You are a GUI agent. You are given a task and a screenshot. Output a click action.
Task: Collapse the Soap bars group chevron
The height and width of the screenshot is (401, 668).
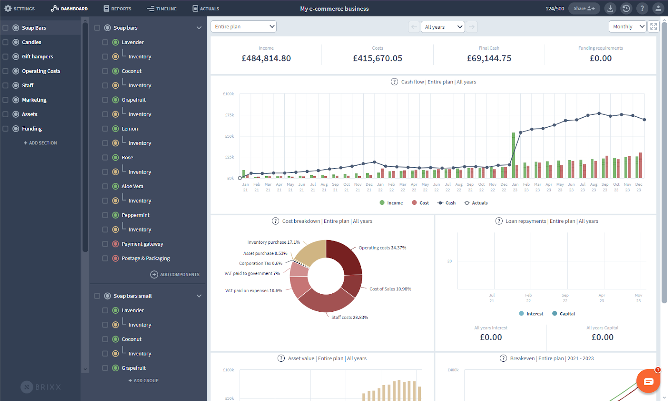(x=199, y=28)
